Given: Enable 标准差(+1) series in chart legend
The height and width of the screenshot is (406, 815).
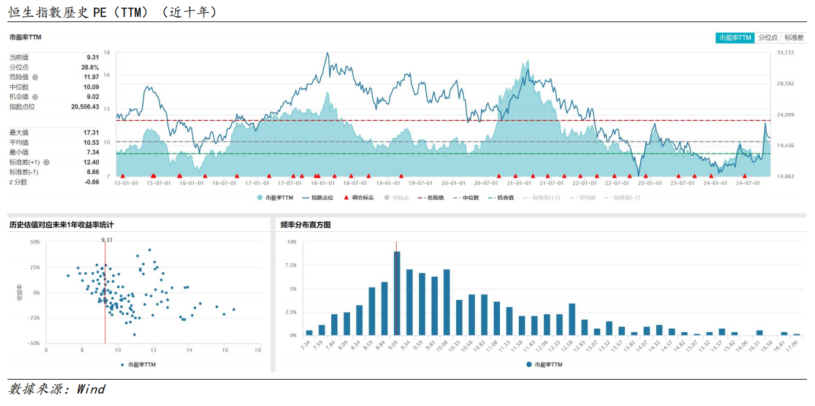Looking at the screenshot, I should (542, 197).
